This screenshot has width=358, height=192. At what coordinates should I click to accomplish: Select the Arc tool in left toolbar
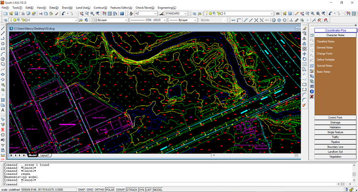[x=3, y=53]
